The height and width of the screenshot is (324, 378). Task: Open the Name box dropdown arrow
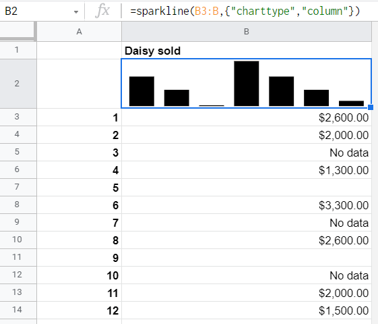pos(76,12)
